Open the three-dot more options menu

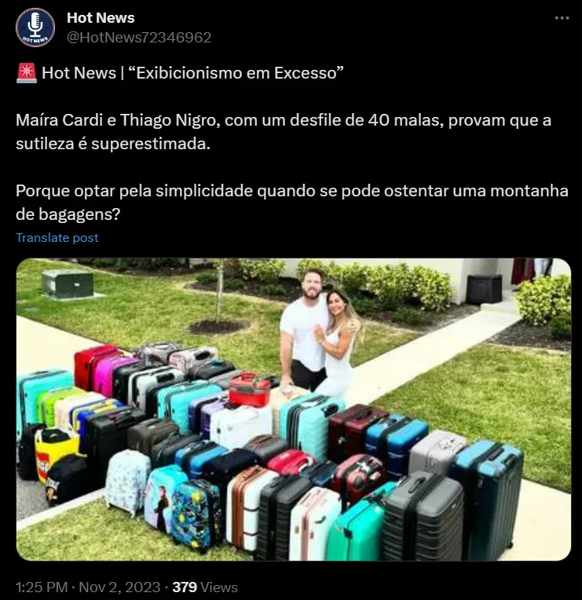click(x=562, y=18)
